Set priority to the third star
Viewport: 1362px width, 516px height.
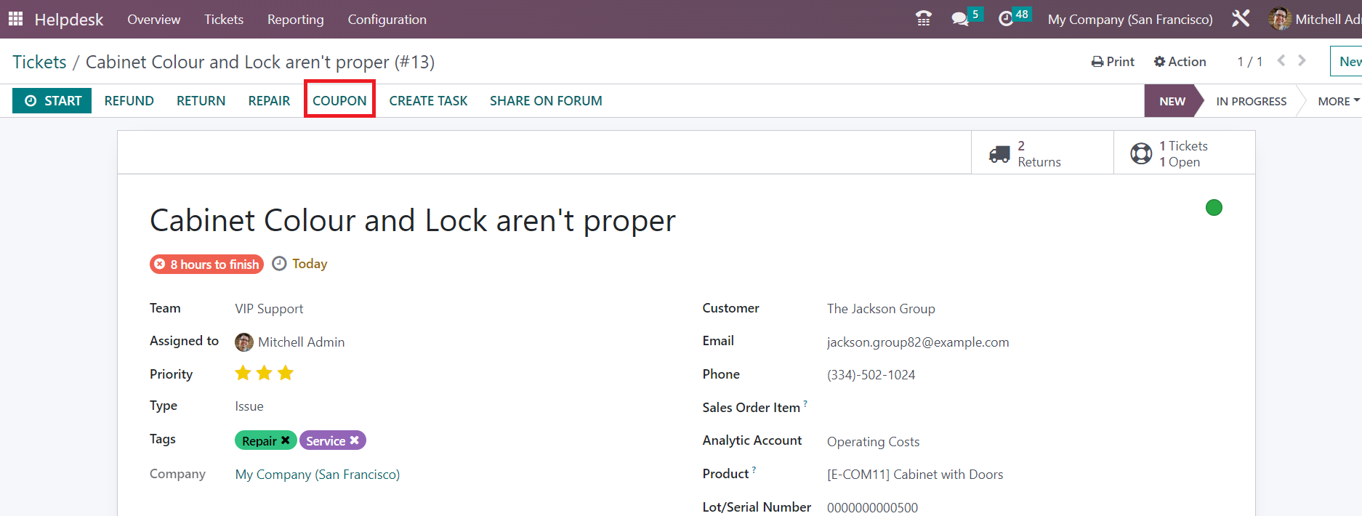click(x=286, y=374)
